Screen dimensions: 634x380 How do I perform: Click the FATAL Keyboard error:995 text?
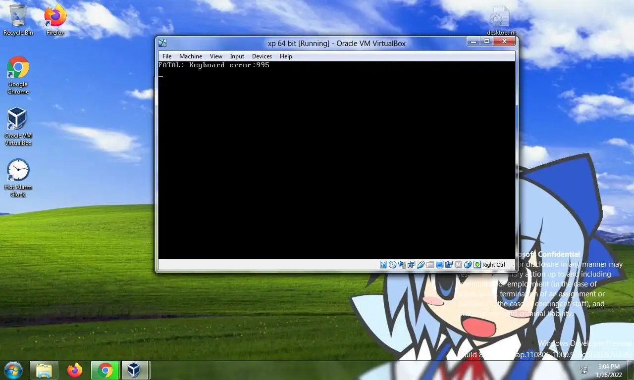[x=214, y=65]
